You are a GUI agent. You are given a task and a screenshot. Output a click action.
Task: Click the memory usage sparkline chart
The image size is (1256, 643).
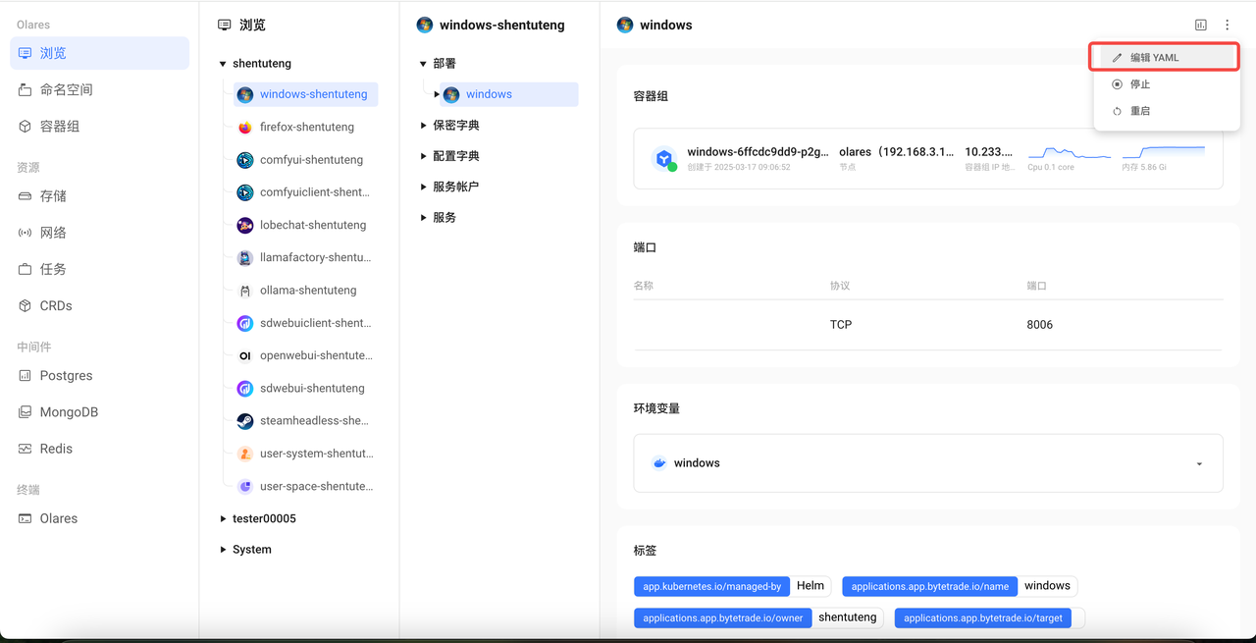(x=1164, y=153)
